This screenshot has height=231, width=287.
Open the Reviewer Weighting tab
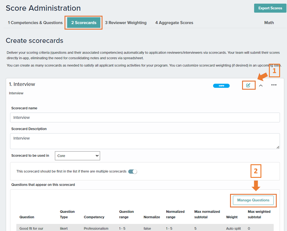click(x=126, y=23)
